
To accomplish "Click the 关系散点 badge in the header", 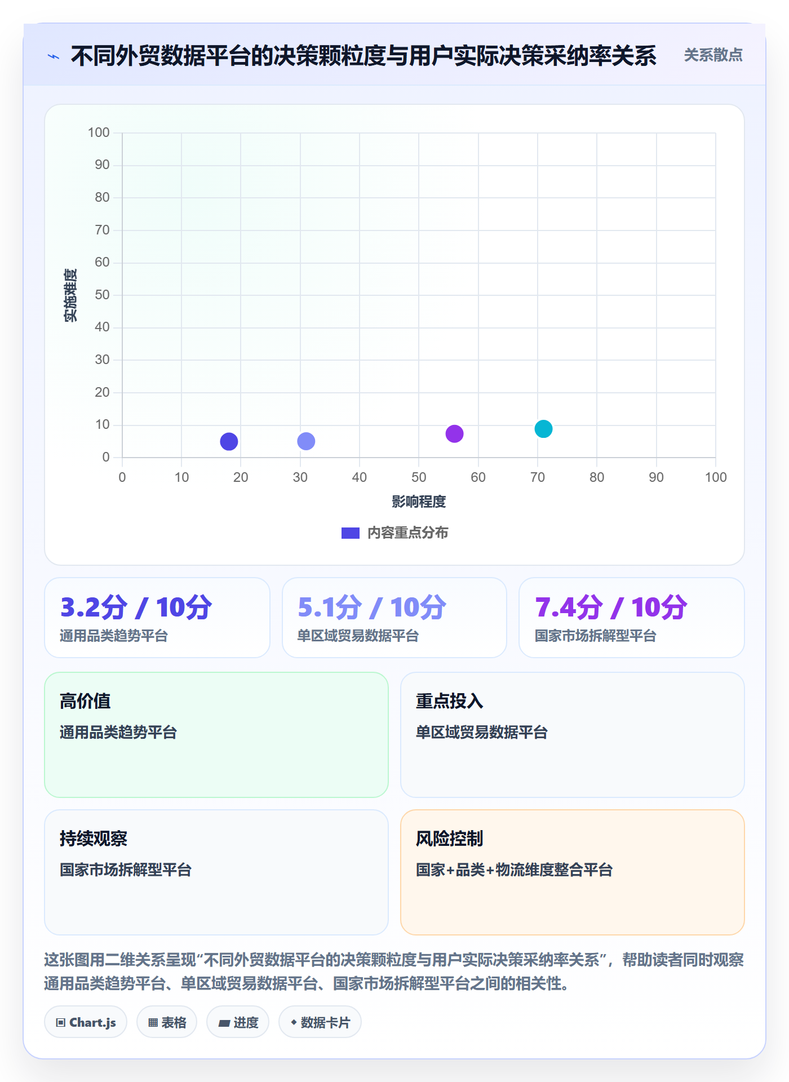I will tap(713, 55).
